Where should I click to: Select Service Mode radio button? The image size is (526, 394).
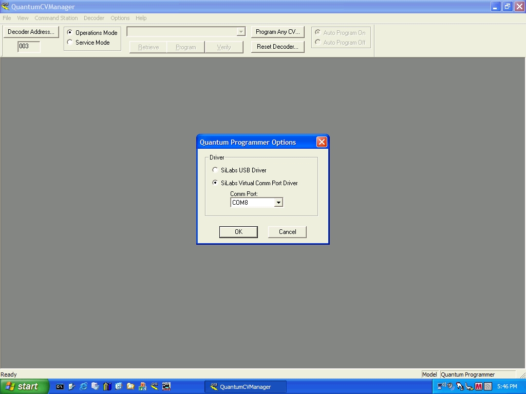coord(70,42)
